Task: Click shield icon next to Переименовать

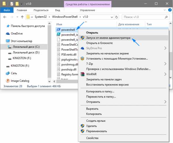Action: [x=82, y=131]
